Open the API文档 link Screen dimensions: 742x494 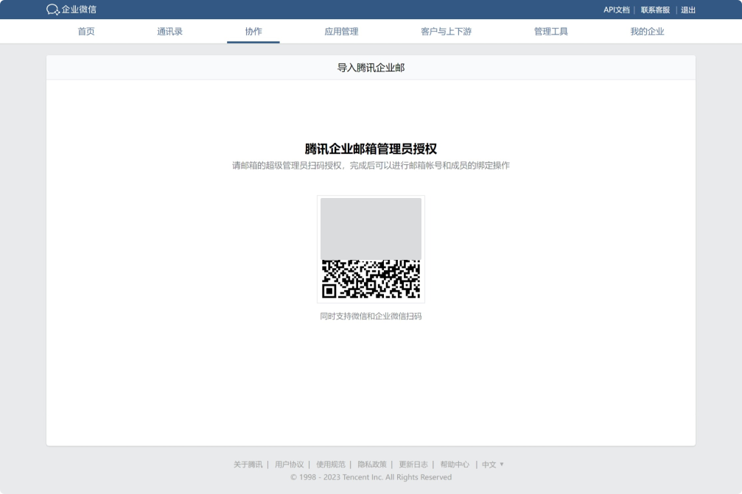[616, 10]
